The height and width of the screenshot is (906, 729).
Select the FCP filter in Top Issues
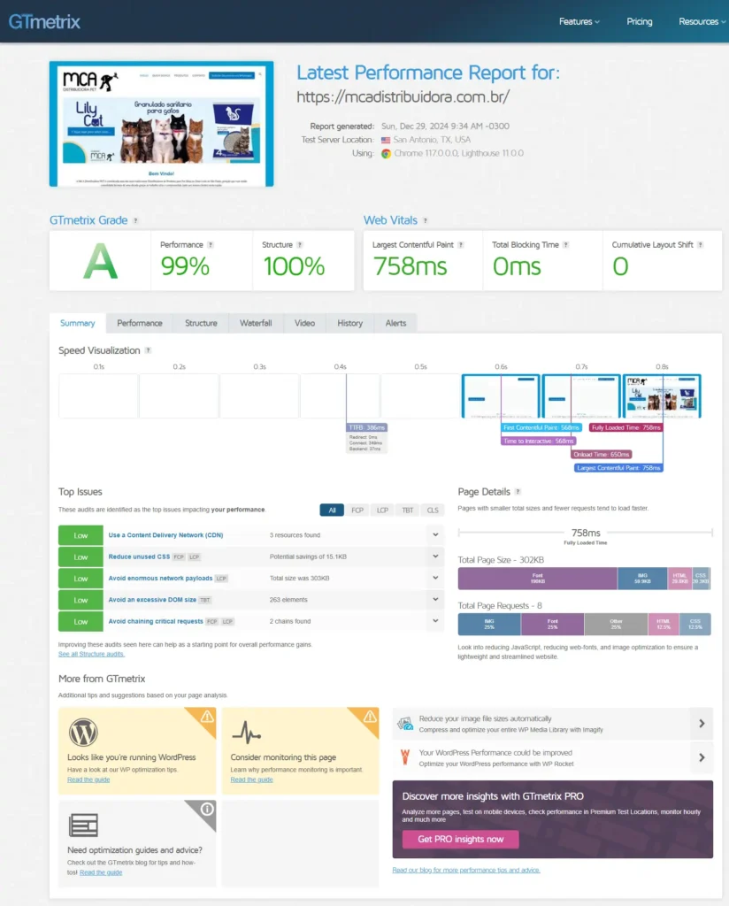click(357, 510)
